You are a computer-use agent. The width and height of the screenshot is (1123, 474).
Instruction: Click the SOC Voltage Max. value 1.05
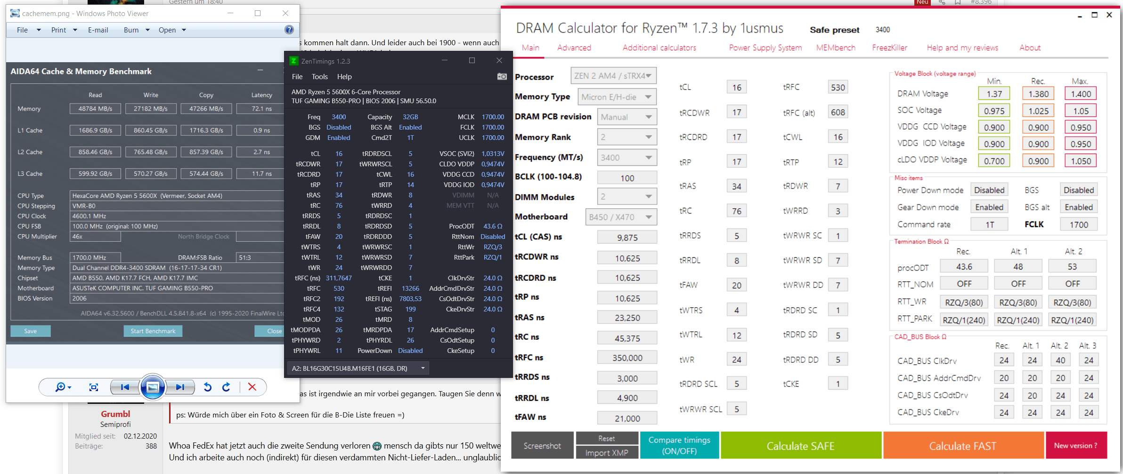click(1081, 111)
